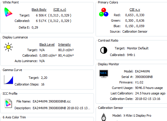Click the RGB Primary Colors spheres icon

click(104, 12)
